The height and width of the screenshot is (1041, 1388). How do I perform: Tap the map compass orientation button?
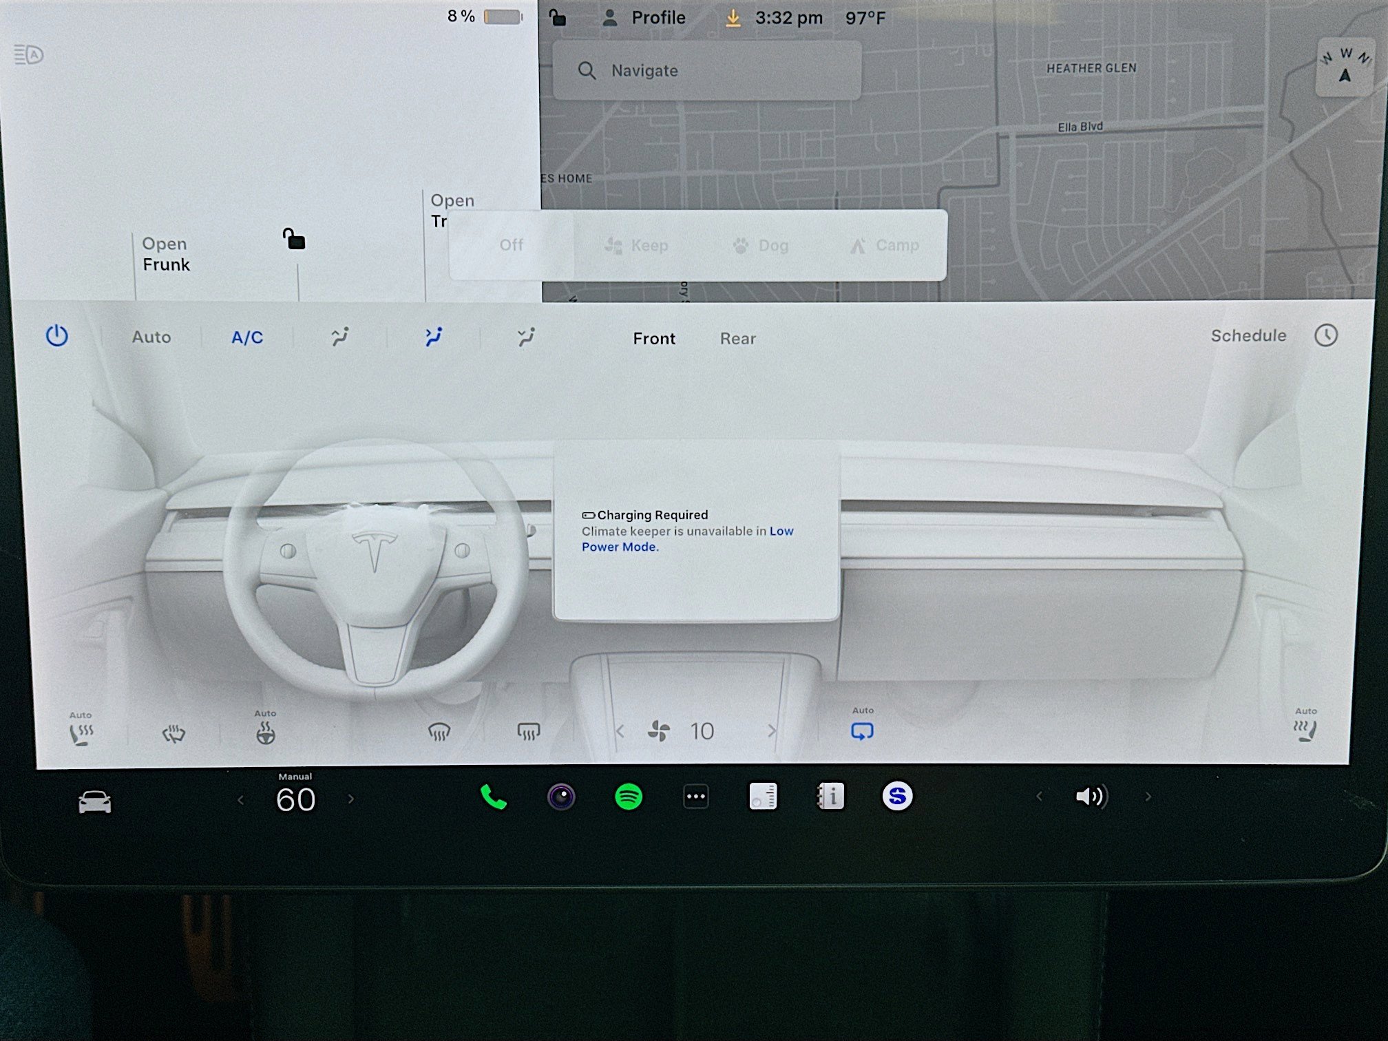pos(1345,66)
